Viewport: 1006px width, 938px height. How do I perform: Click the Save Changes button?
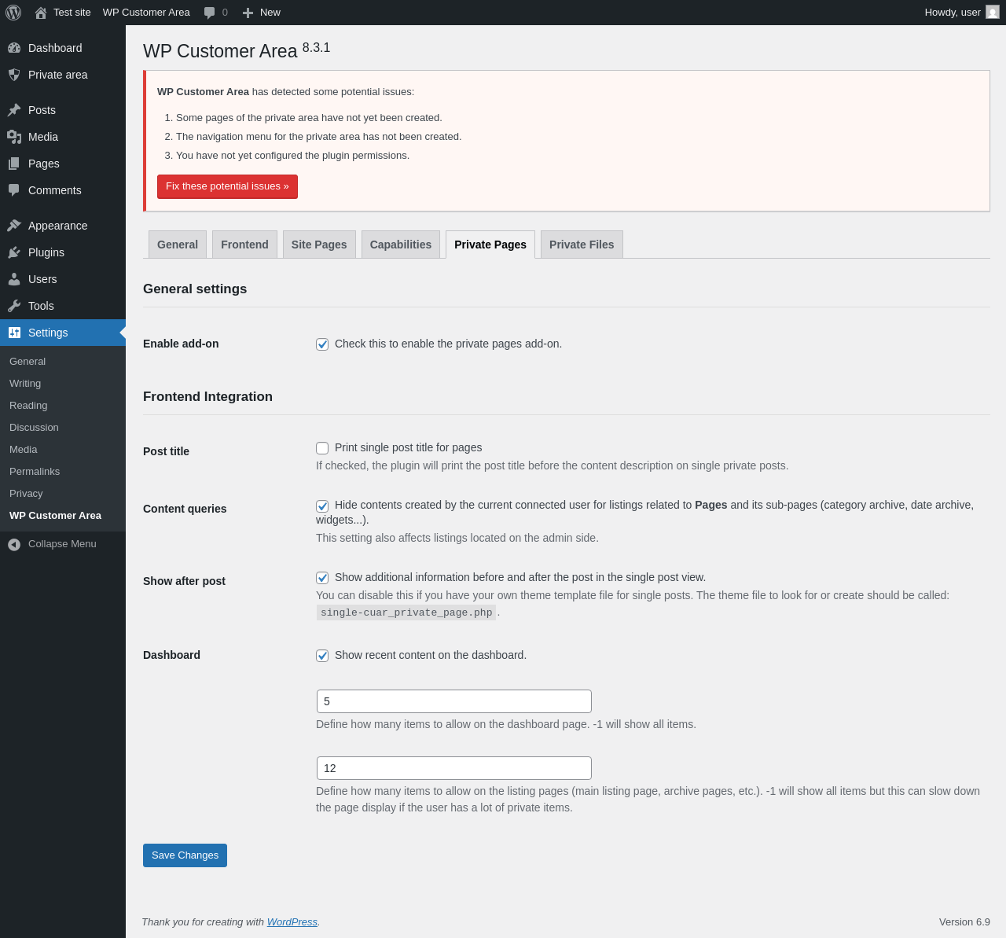tap(185, 855)
